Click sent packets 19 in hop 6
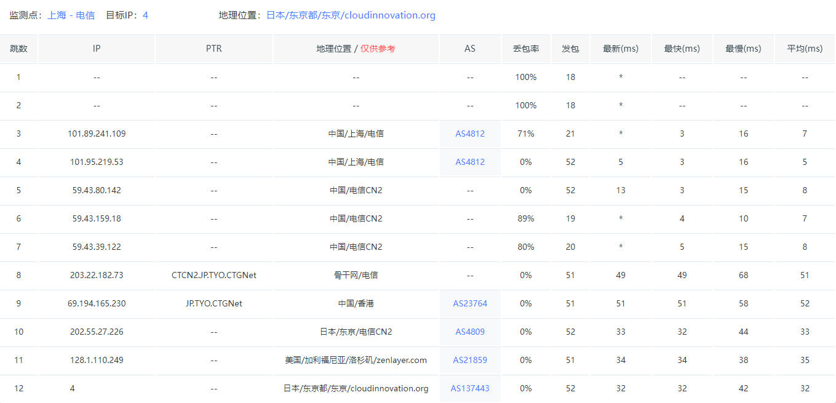Viewport: 836px width, 403px height. [570, 218]
